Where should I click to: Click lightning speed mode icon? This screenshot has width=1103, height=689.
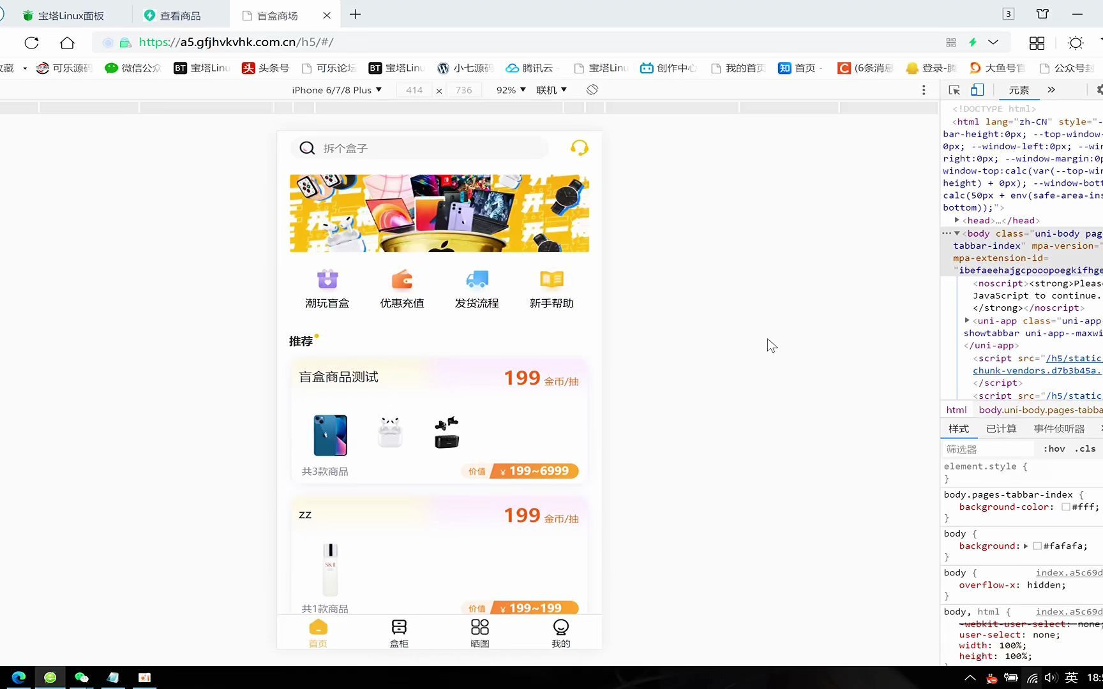point(973,42)
